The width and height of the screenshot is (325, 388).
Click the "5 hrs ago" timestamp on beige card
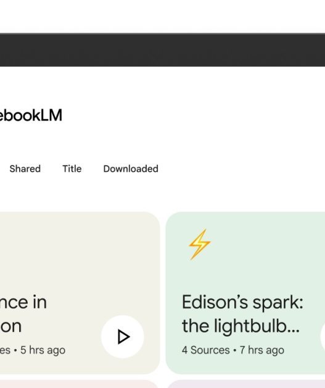[x=43, y=350]
